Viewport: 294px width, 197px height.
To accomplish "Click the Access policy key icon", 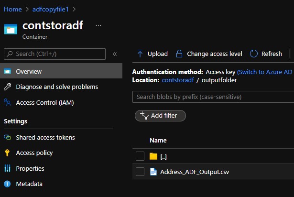I will point(7,153).
